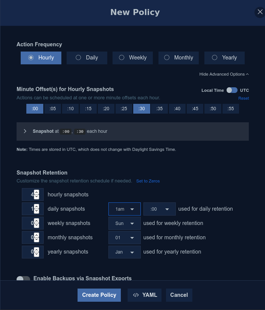Open the Sun weekly retention dropdown
Screen dimensions: 265x310
coord(125,223)
